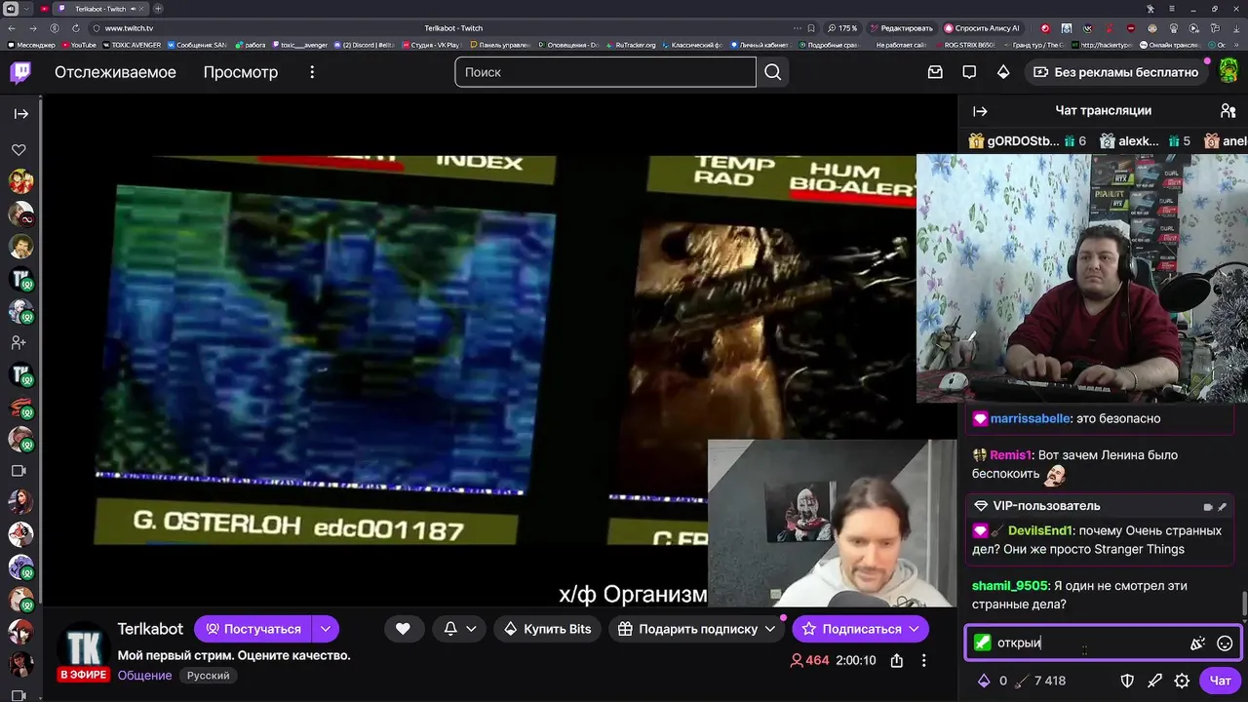Click the username DevilsEnd1 in chat
The width and height of the screenshot is (1248, 702).
1040,531
